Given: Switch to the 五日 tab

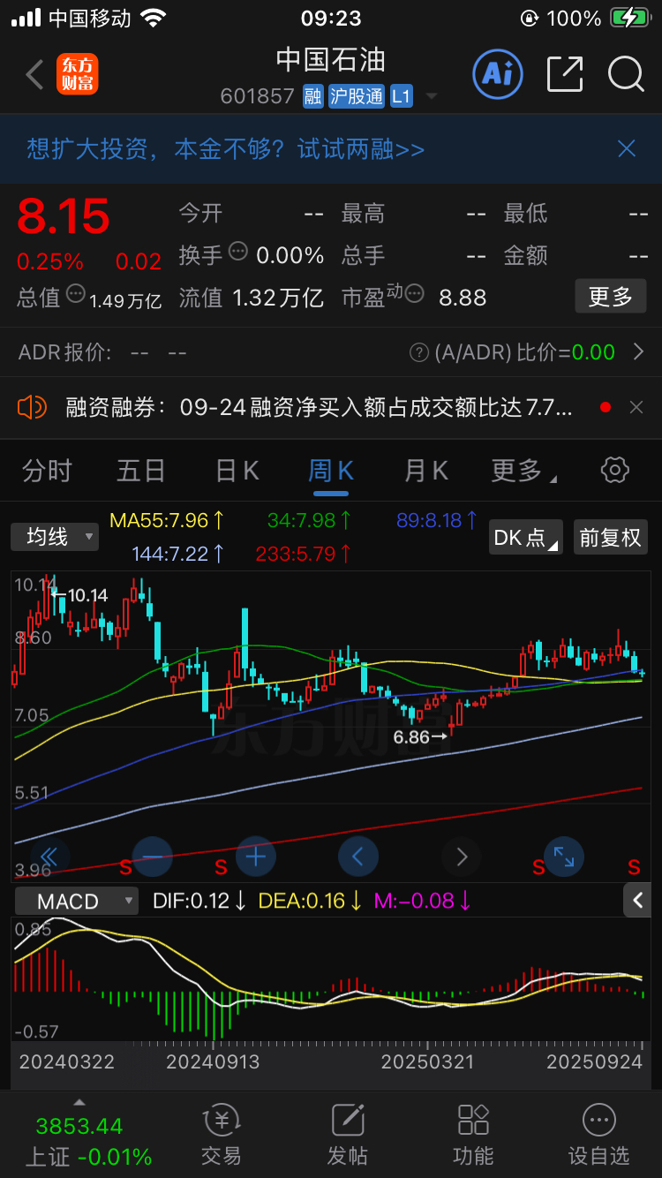Looking at the screenshot, I should point(141,471).
